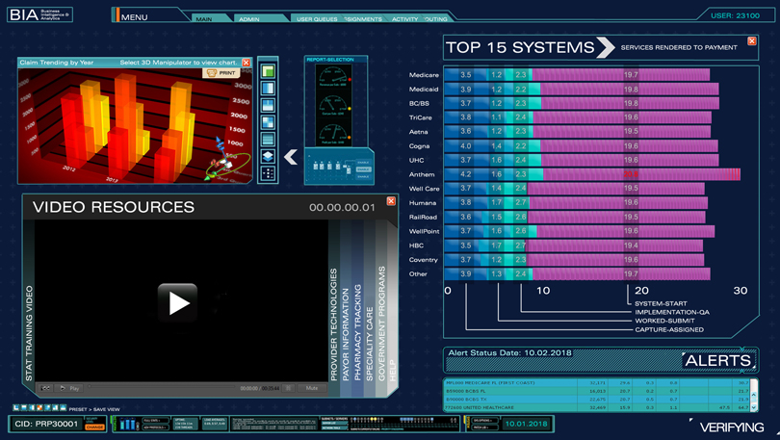Close the Claim Trending by Year panel
This screenshot has width=780, height=440.
(x=246, y=63)
